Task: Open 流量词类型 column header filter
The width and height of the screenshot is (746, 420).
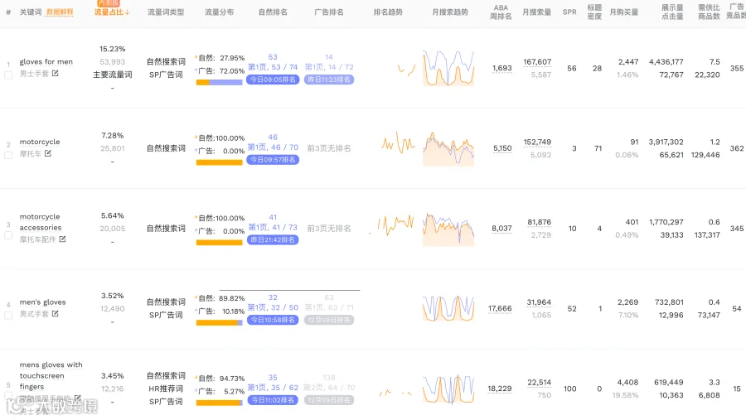Action: 166,12
